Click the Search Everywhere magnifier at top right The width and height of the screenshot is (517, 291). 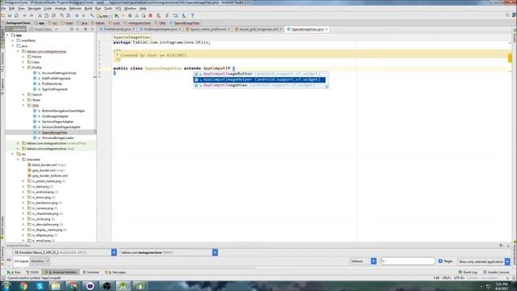[507, 15]
